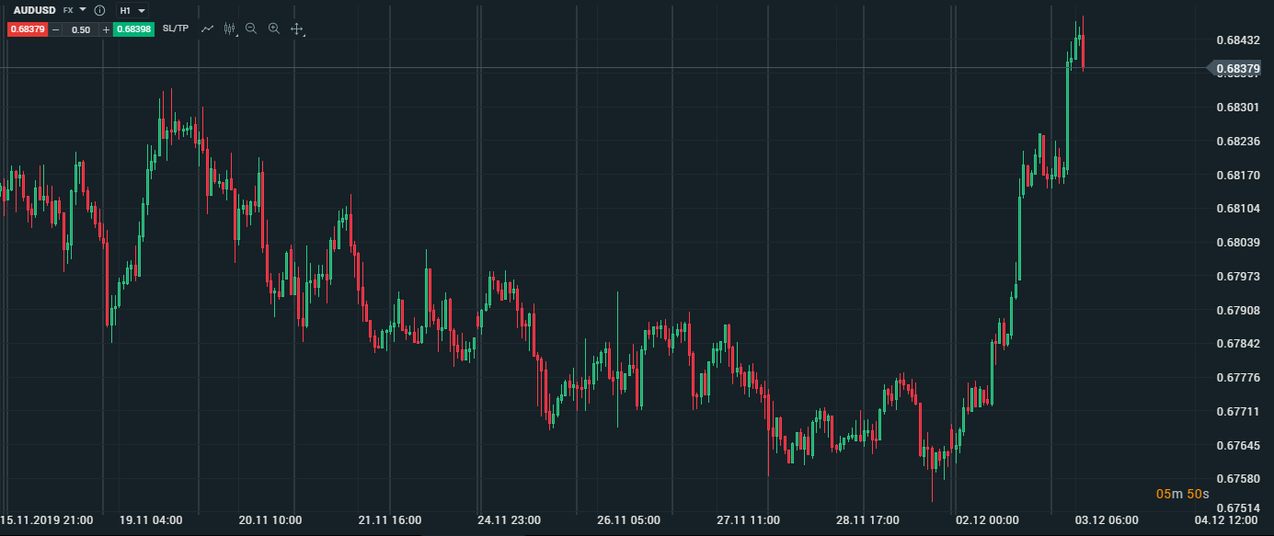Open the AUDUSD symbol selector dropdown

(83, 9)
